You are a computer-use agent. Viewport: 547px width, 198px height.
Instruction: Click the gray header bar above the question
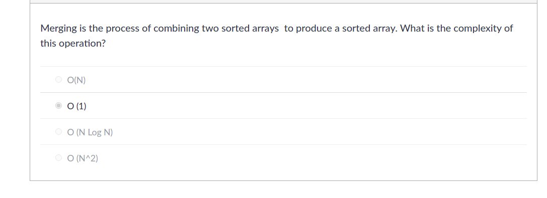coord(283,2)
